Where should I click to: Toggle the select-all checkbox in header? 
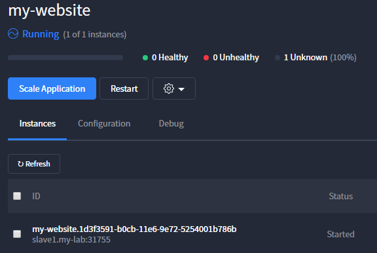point(17,196)
